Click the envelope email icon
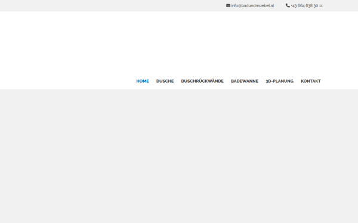The image size is (358, 223). (x=228, y=5)
